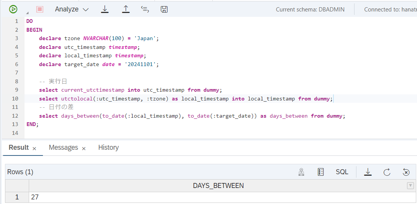The width and height of the screenshot is (417, 204).
Task: Click the Rows (1) label
Action: 20,172
